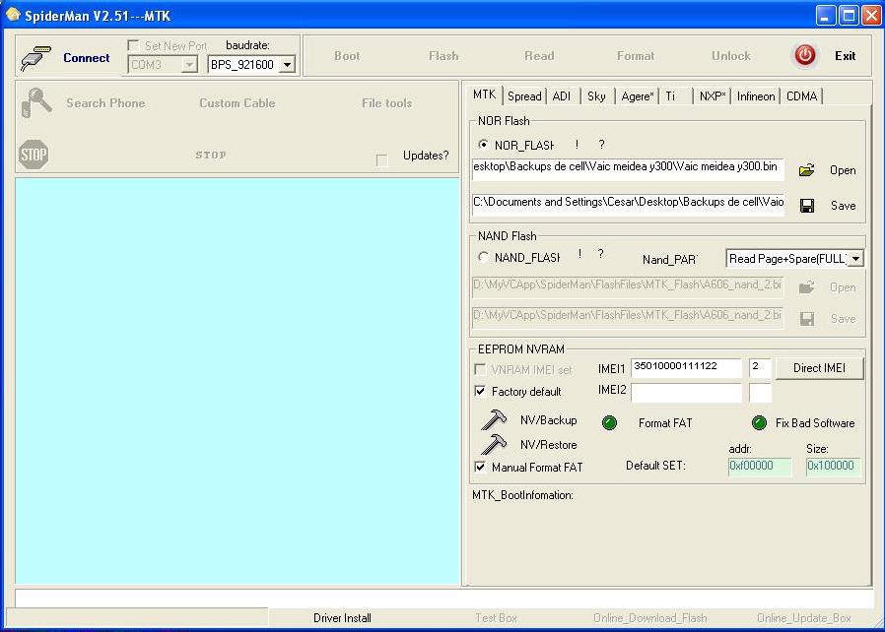Click the NAND Flash open folder icon
The width and height of the screenshot is (885, 632).
806,287
